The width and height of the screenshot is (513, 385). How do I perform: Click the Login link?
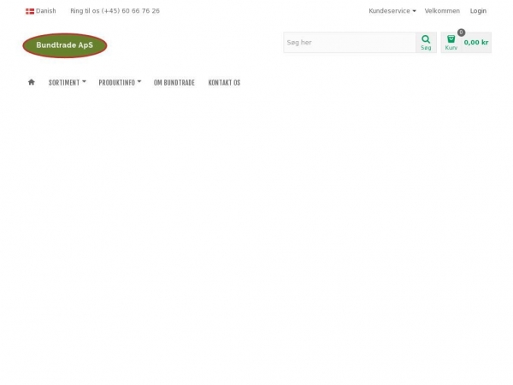click(x=478, y=11)
